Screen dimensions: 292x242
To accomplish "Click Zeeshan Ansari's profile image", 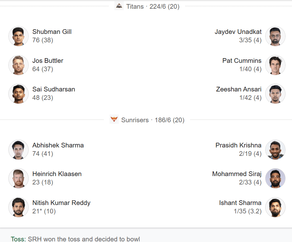I will coord(275,94).
